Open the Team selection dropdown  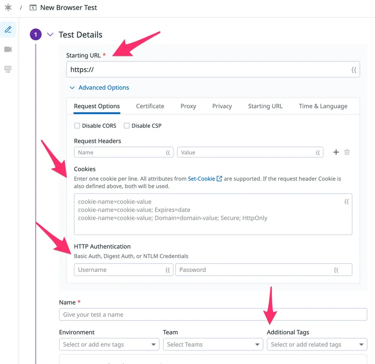point(213,345)
